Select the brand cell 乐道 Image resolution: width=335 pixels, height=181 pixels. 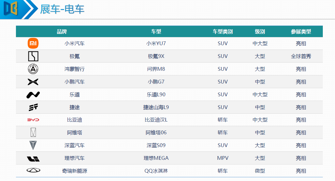pos(75,94)
